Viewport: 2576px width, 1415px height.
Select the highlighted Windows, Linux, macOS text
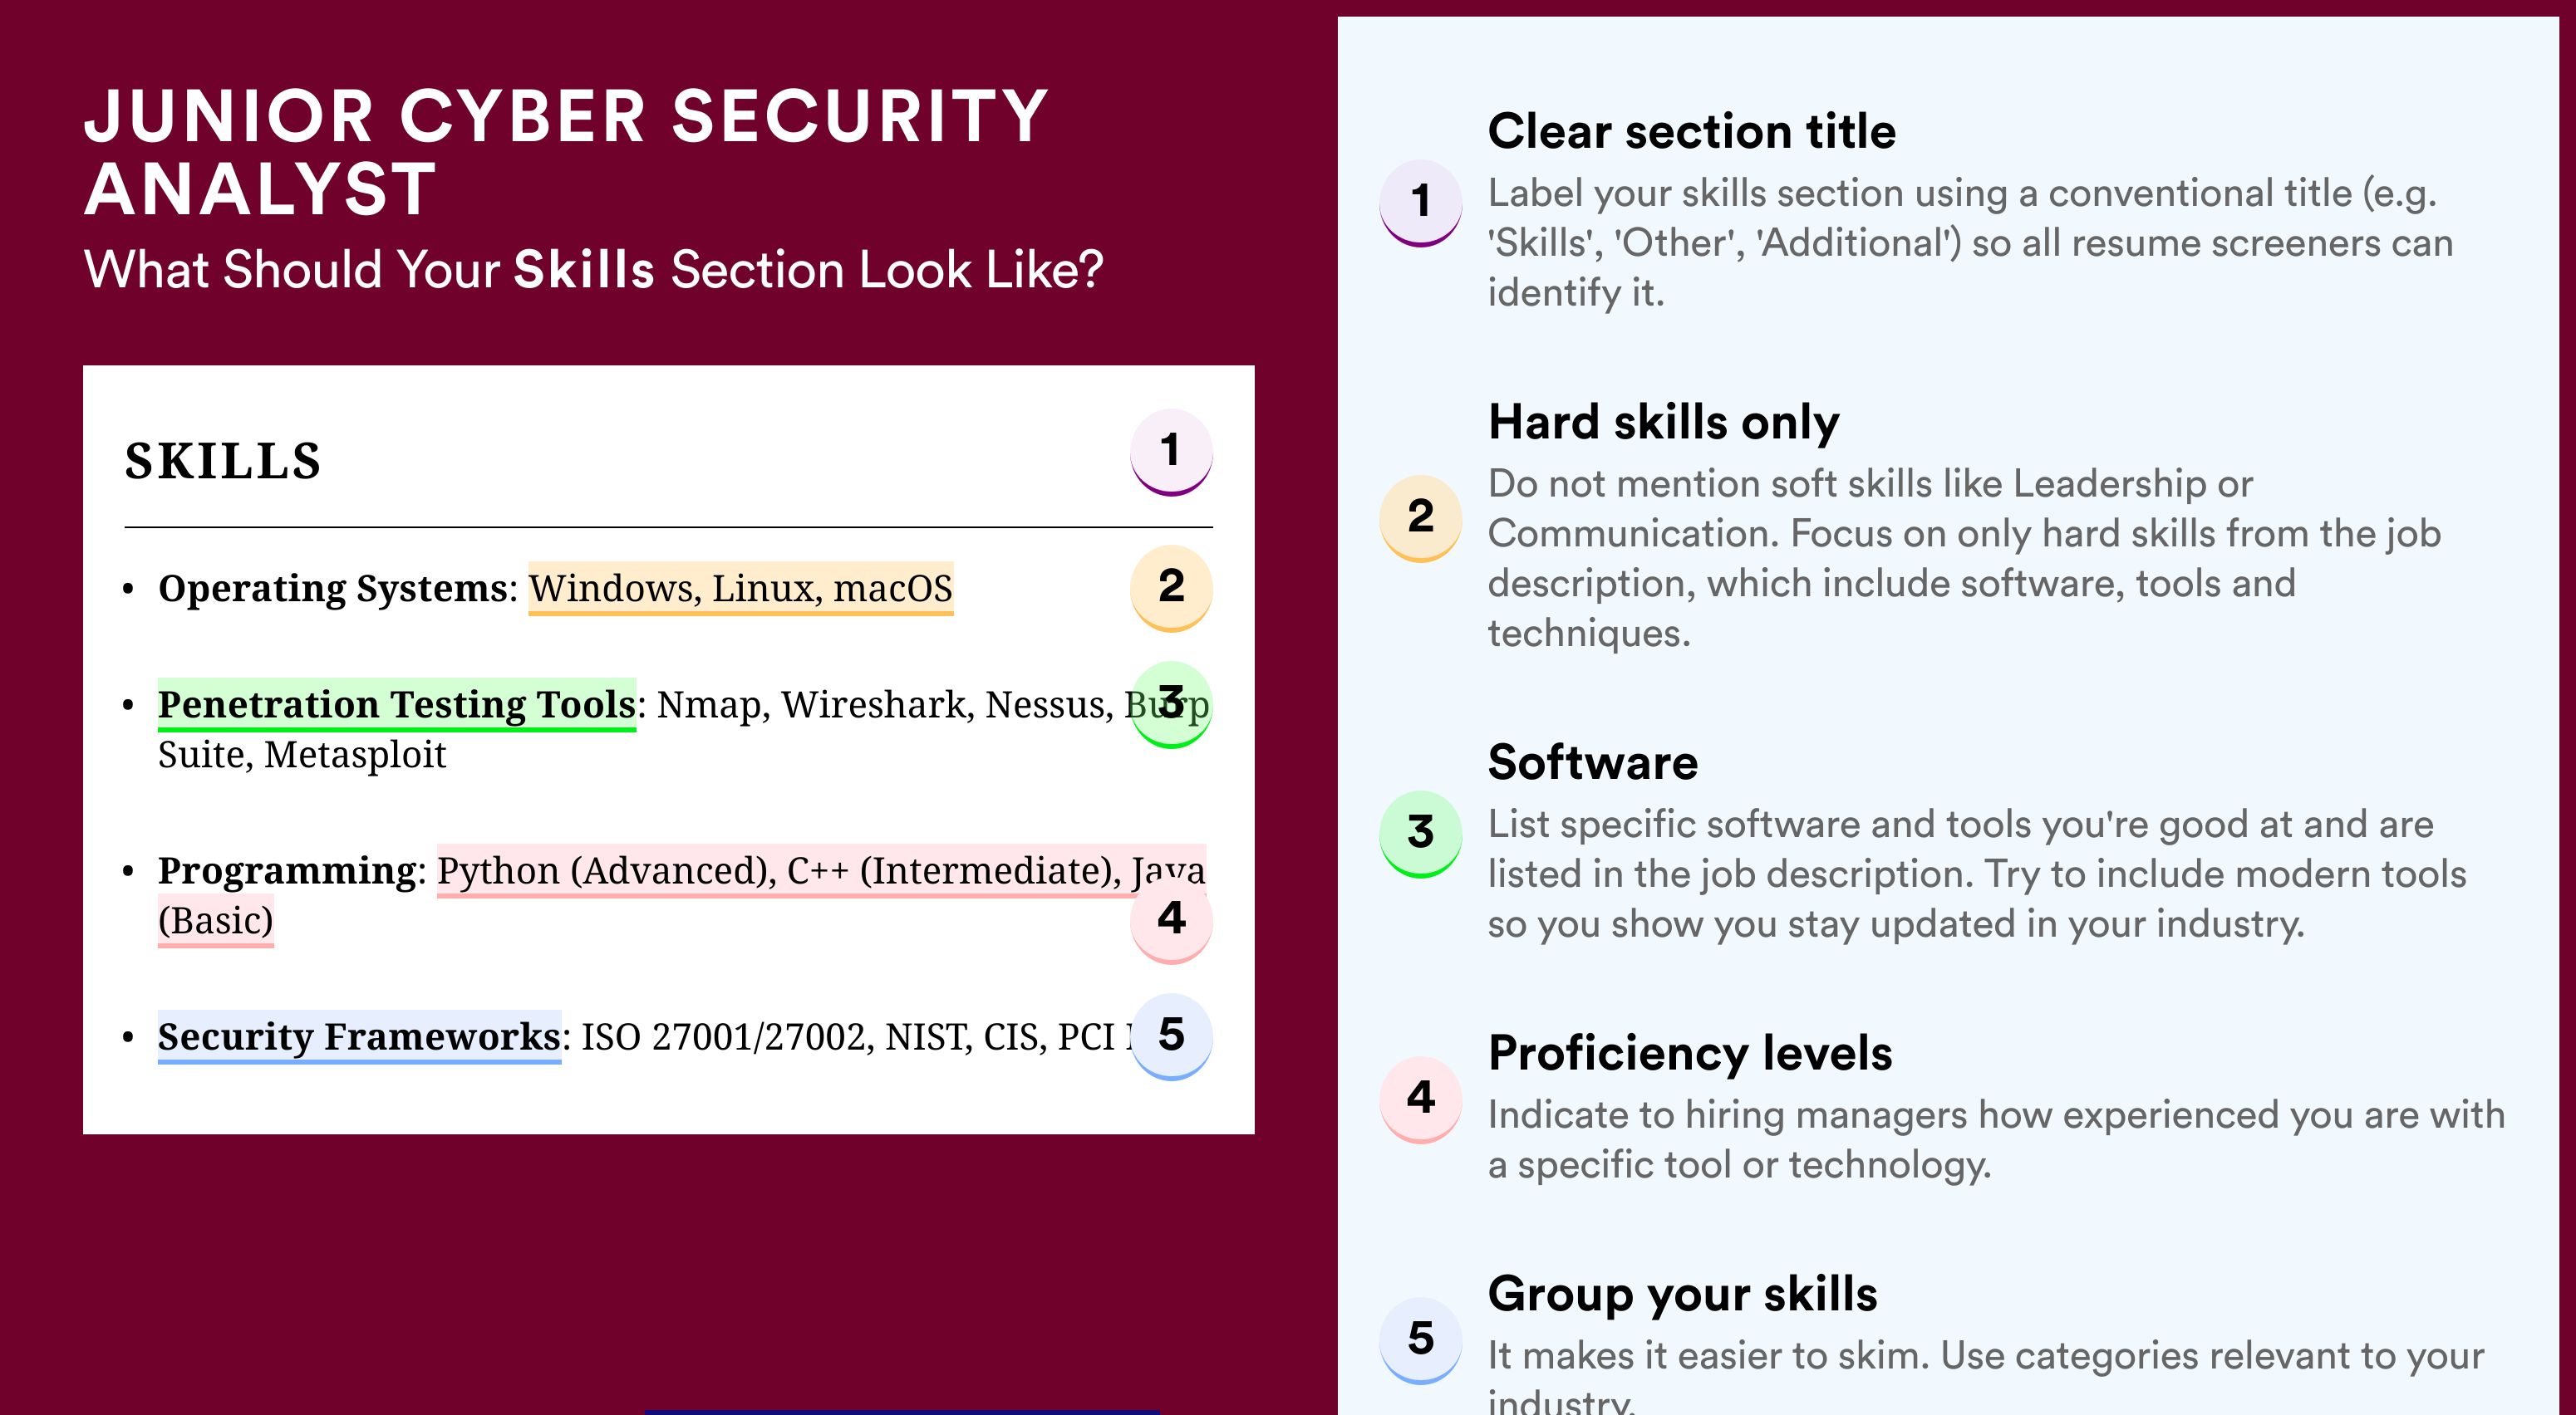pos(741,589)
